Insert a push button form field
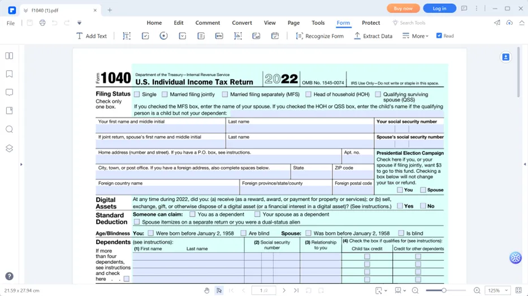This screenshot has height=296, width=528. (x=219, y=36)
